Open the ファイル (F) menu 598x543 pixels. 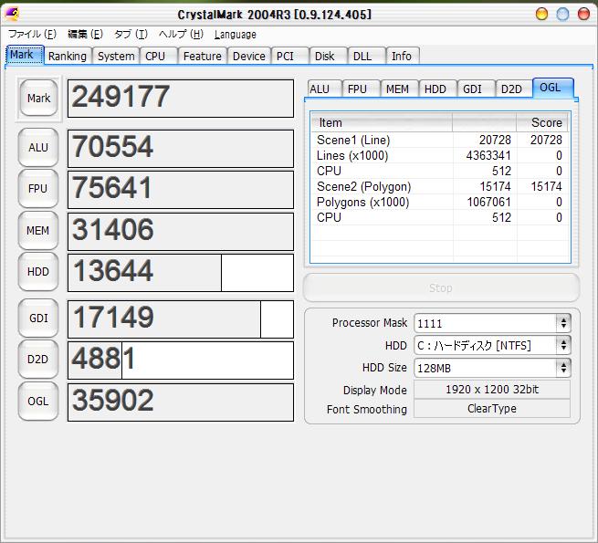click(33, 35)
